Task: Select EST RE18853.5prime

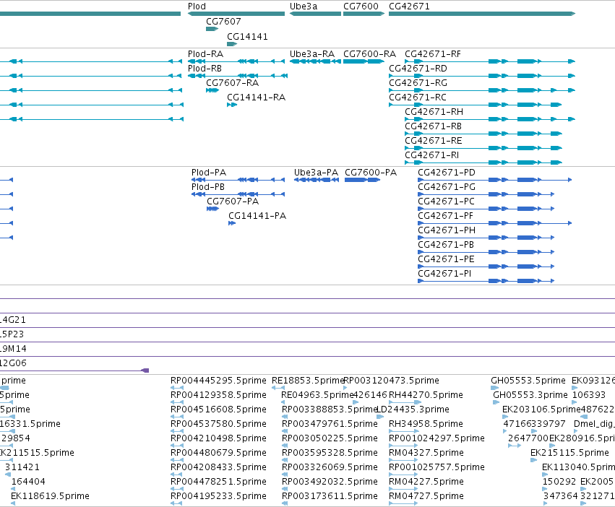Action: (x=308, y=381)
